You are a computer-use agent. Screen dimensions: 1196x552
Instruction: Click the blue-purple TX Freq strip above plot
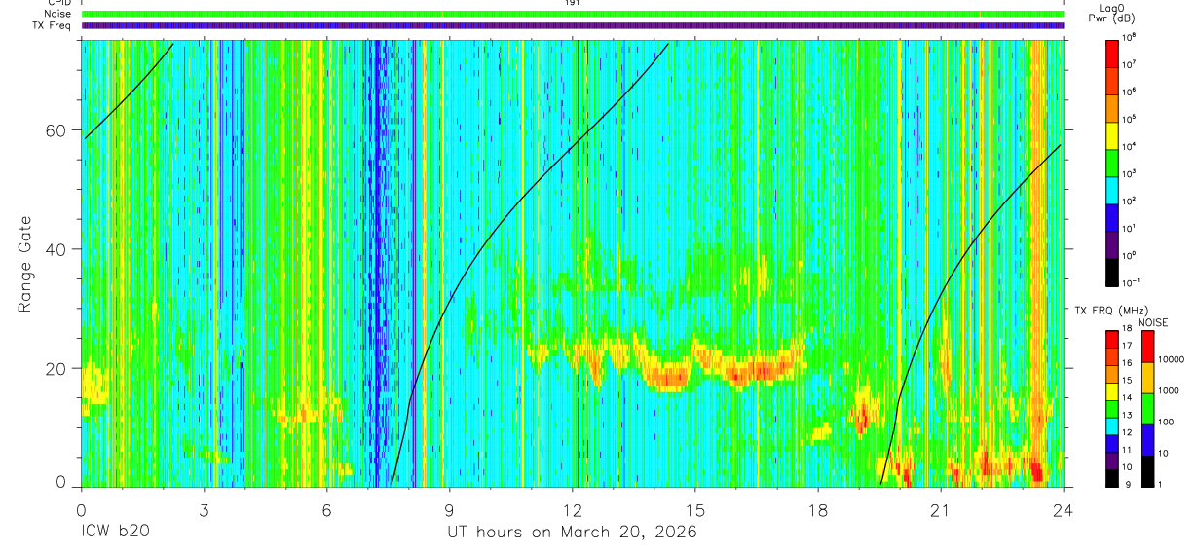[x=573, y=25]
